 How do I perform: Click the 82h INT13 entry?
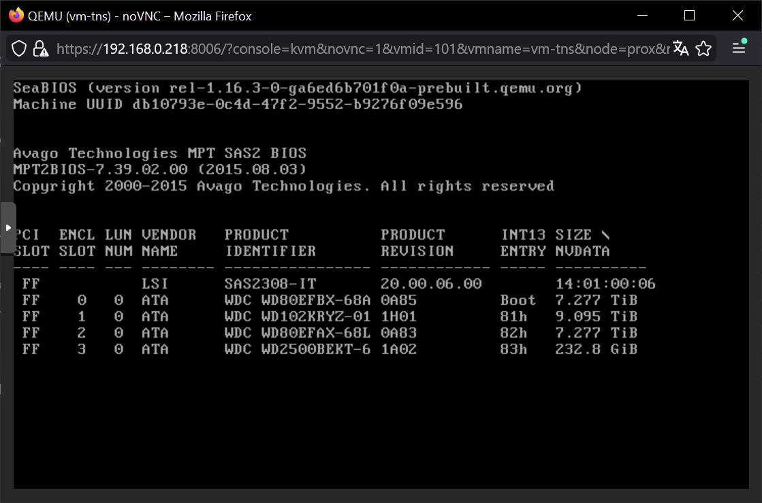click(x=513, y=333)
